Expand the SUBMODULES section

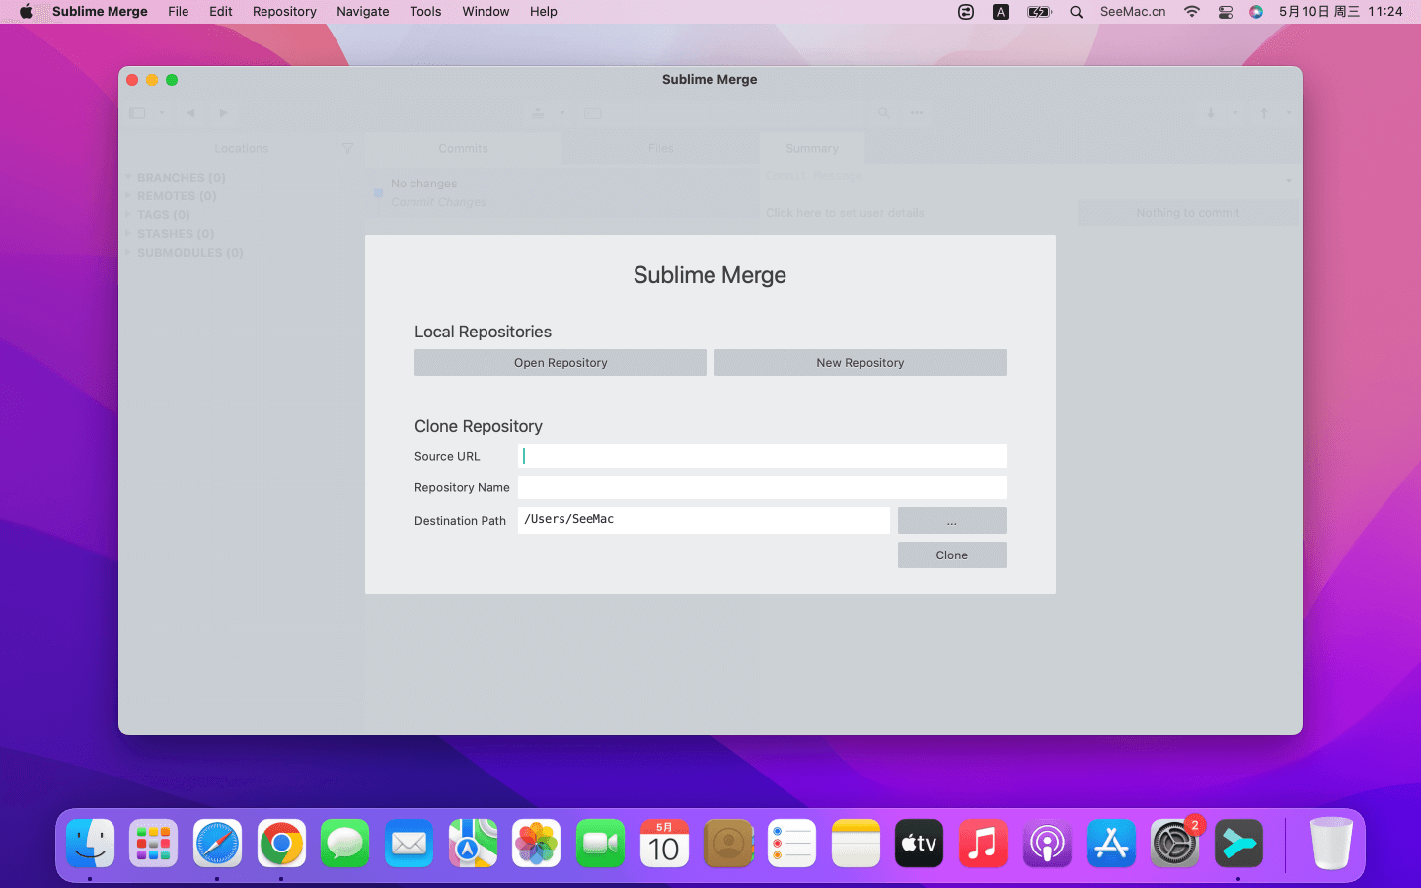[x=128, y=252]
